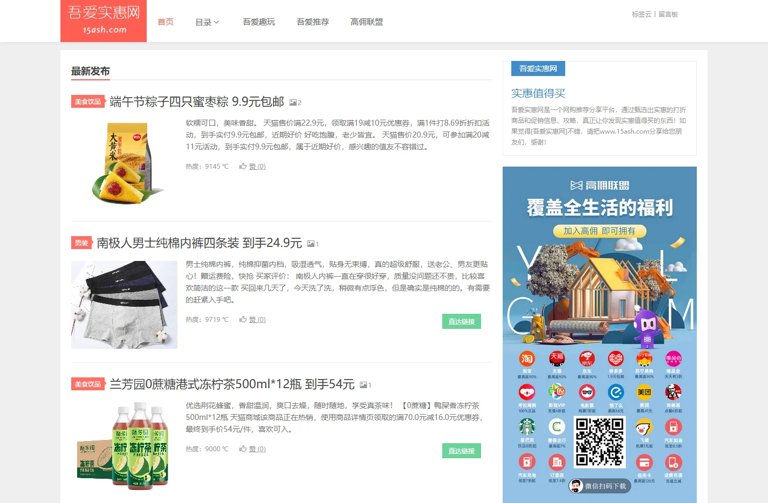Click 热度: 9000 ℃ text

tap(207, 449)
